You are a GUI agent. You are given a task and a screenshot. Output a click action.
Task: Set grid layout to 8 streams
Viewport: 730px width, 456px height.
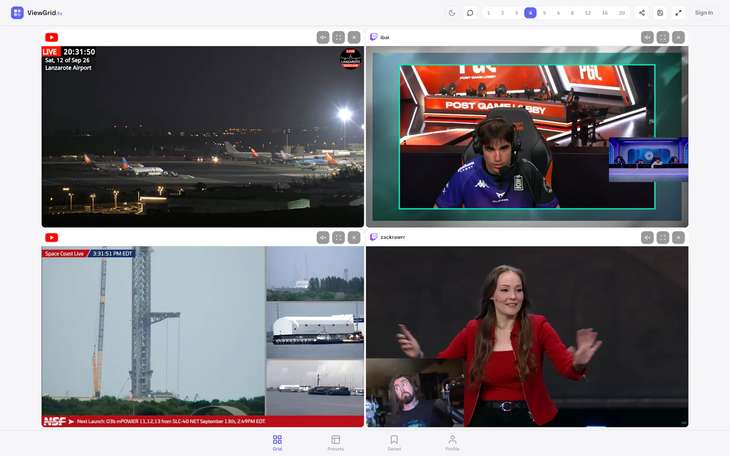click(572, 13)
